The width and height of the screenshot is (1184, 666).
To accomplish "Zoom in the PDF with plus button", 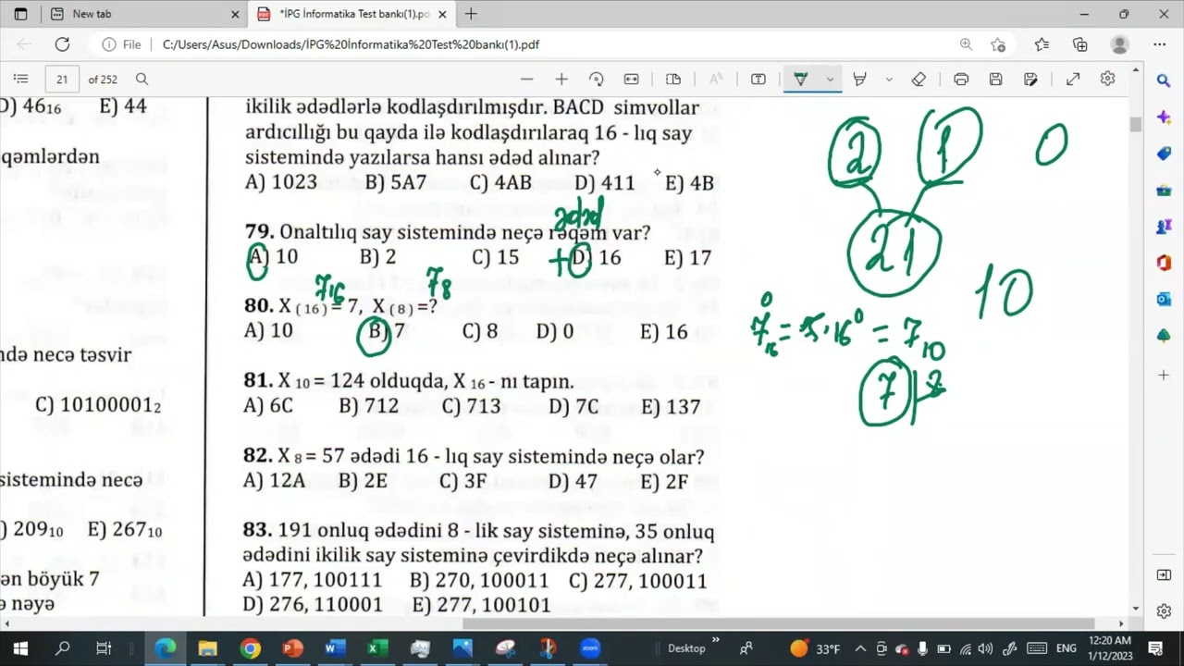I will pos(561,80).
